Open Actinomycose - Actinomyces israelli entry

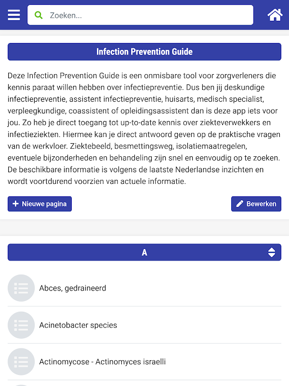103,362
